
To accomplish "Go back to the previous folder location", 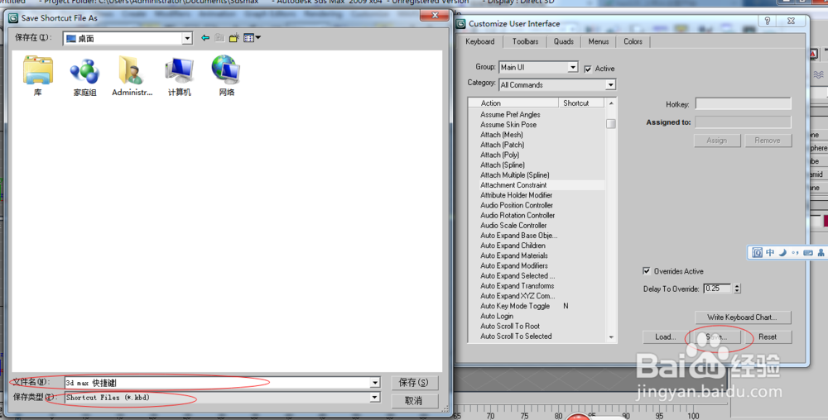I will coord(205,38).
